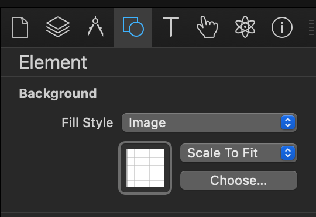The width and height of the screenshot is (316, 217).
Task: Open the Scale To Fit popup menu
Action: 239,153
